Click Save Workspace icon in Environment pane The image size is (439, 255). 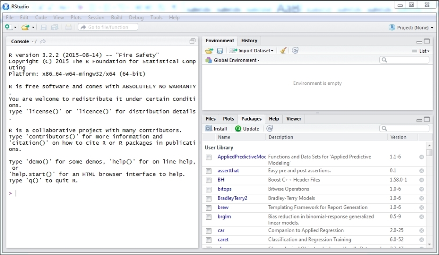tap(220, 51)
